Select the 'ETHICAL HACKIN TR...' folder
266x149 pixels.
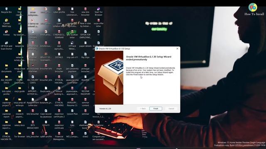pyautogui.click(x=7, y=136)
